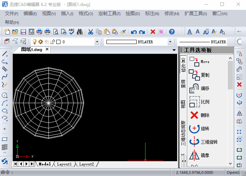This screenshot has width=246, height=176.
Task: Toggle the layer lightbulb on/off icon
Action: tap(34, 42)
